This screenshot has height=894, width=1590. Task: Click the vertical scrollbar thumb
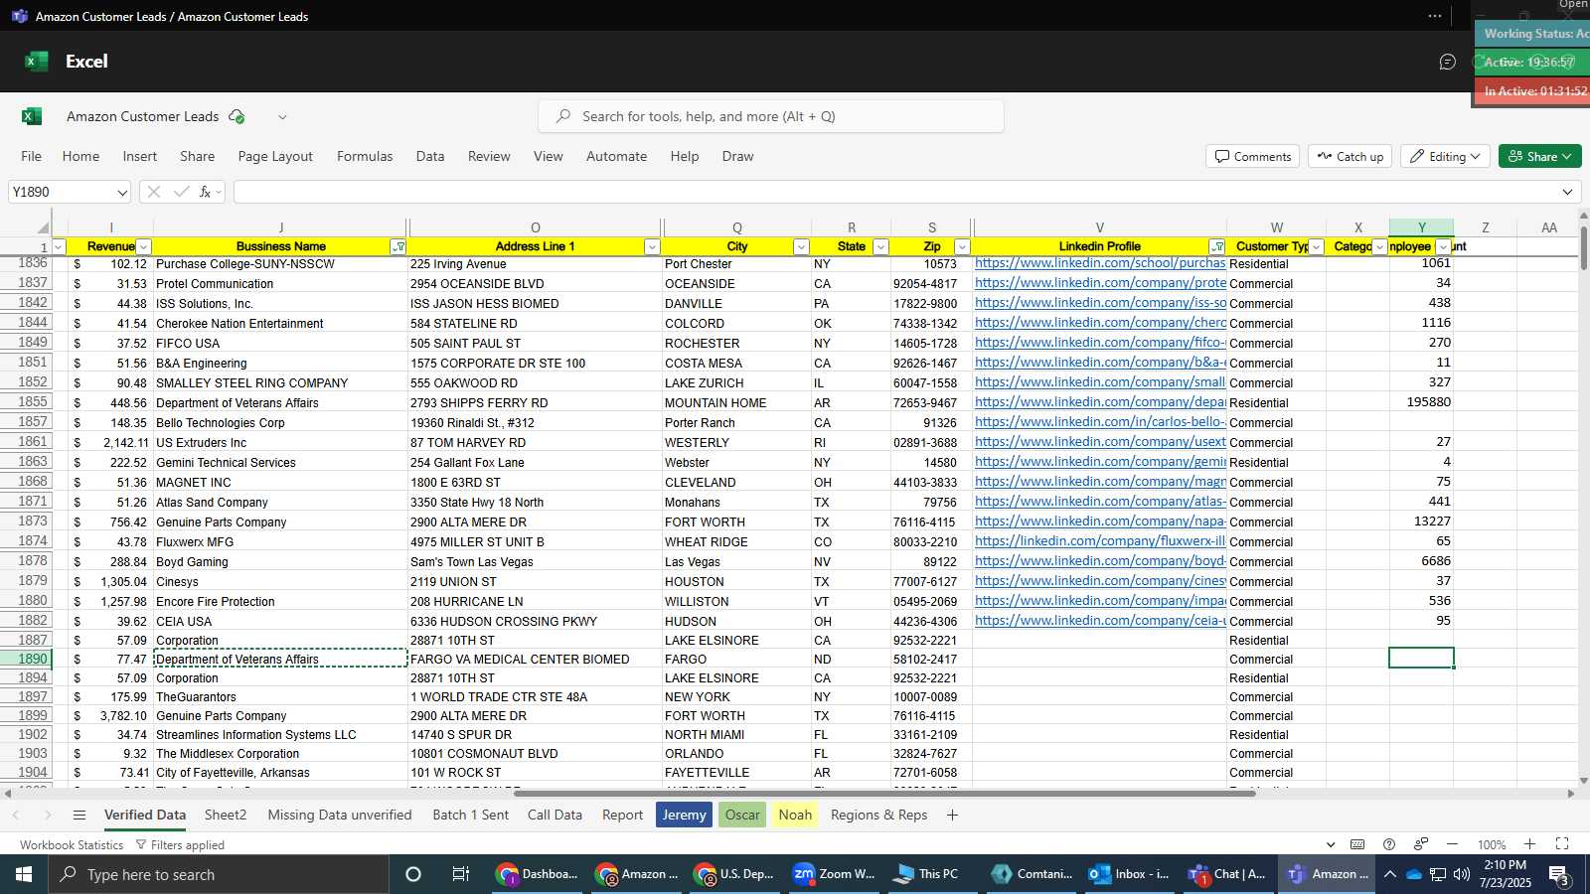pos(1583,246)
